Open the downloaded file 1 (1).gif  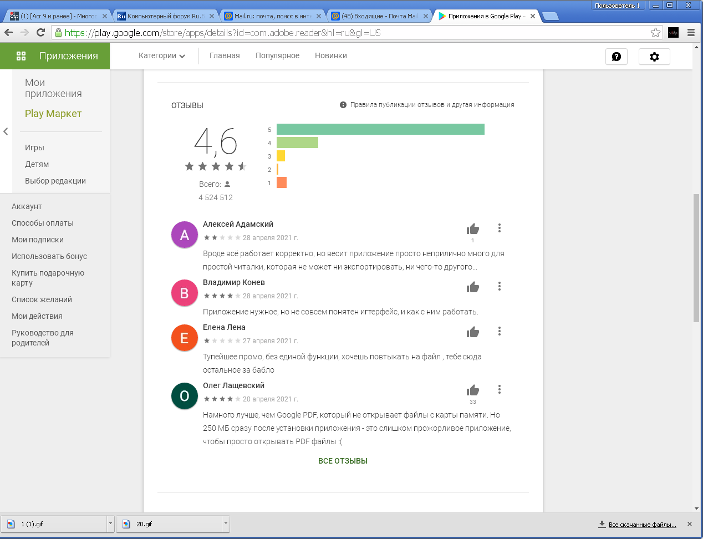(54, 524)
